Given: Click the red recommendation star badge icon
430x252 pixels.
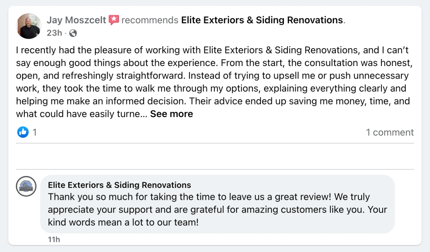Looking at the screenshot, I should point(114,20).
